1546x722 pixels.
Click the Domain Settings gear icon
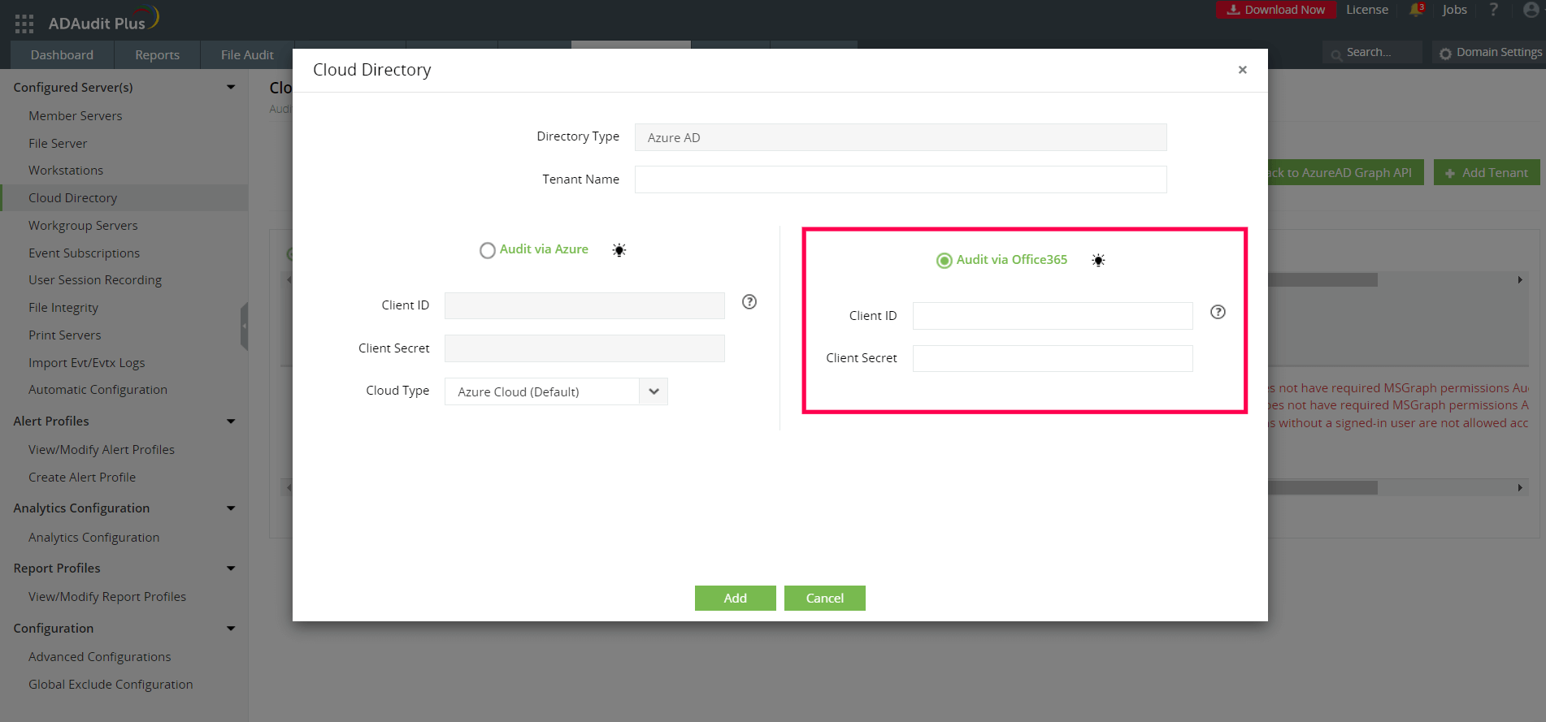(1445, 53)
